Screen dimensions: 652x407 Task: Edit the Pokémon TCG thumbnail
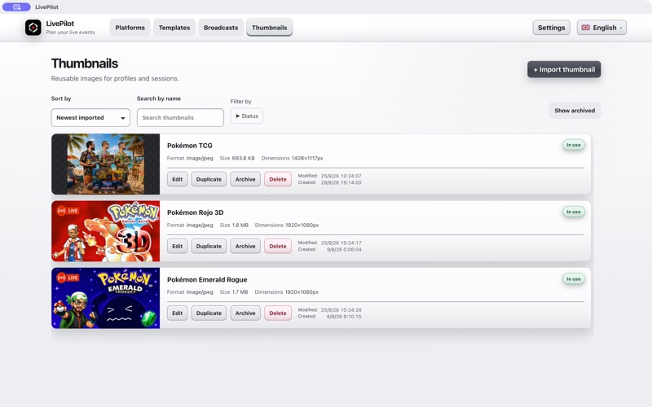[x=178, y=179]
